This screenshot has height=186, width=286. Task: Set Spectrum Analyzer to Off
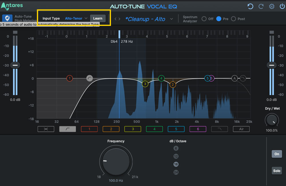204,19
